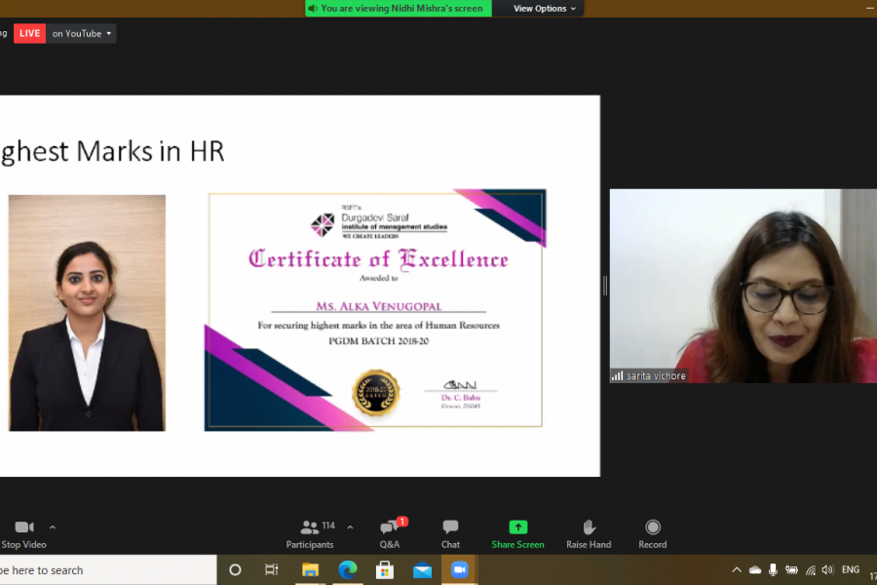This screenshot has height=585, width=877.
Task: Open the View Options dropdown
Action: tap(544, 9)
